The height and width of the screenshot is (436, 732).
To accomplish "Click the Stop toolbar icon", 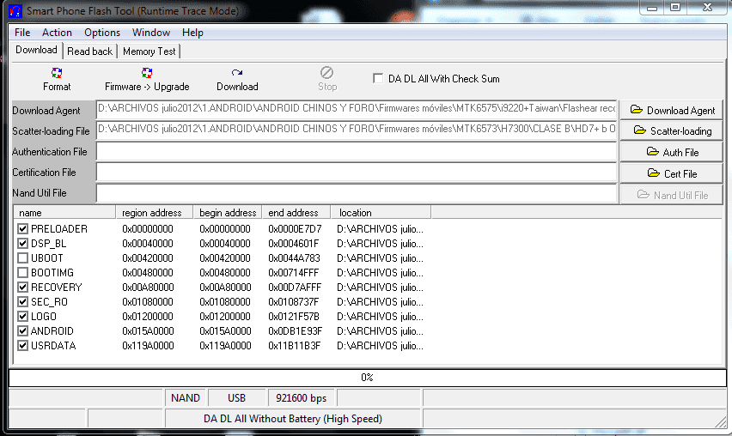I will 326,73.
